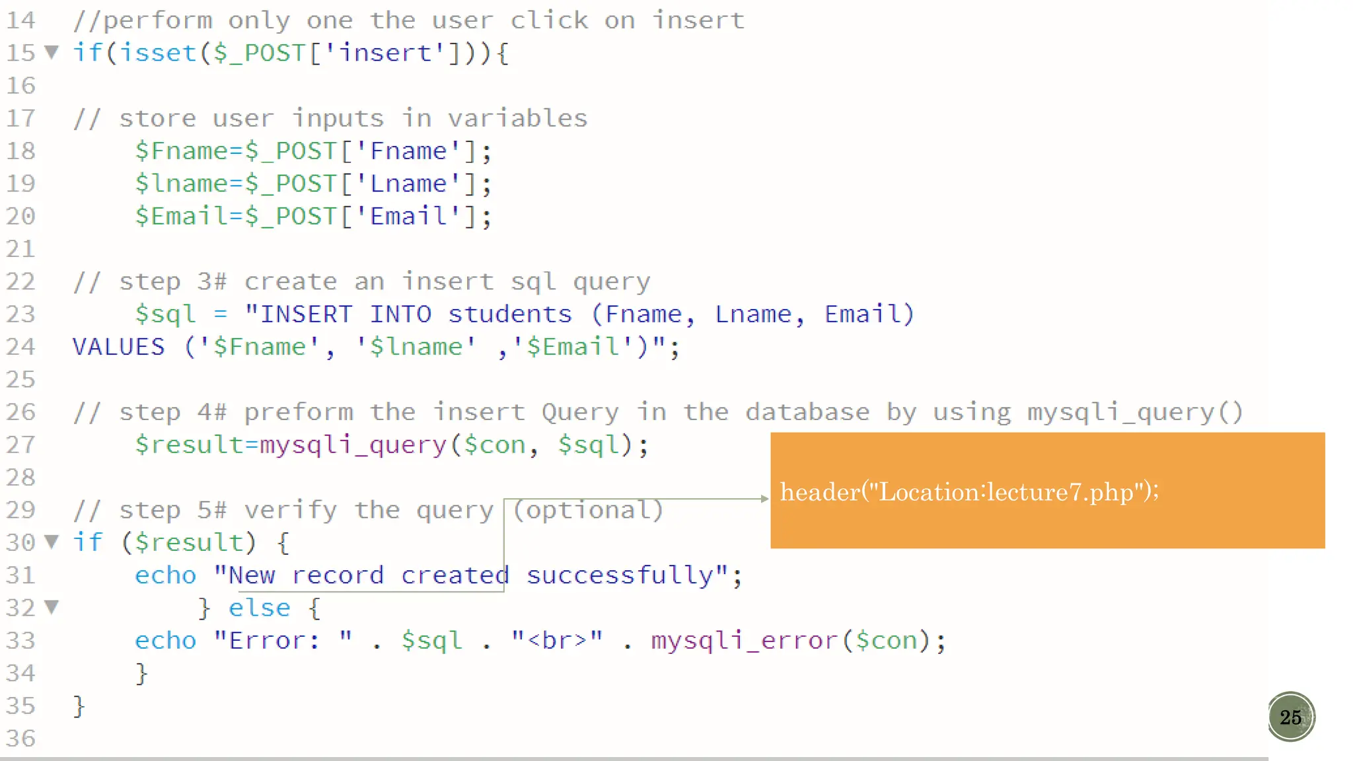Click the echo Error mysqli_error($con) line

coord(540,641)
